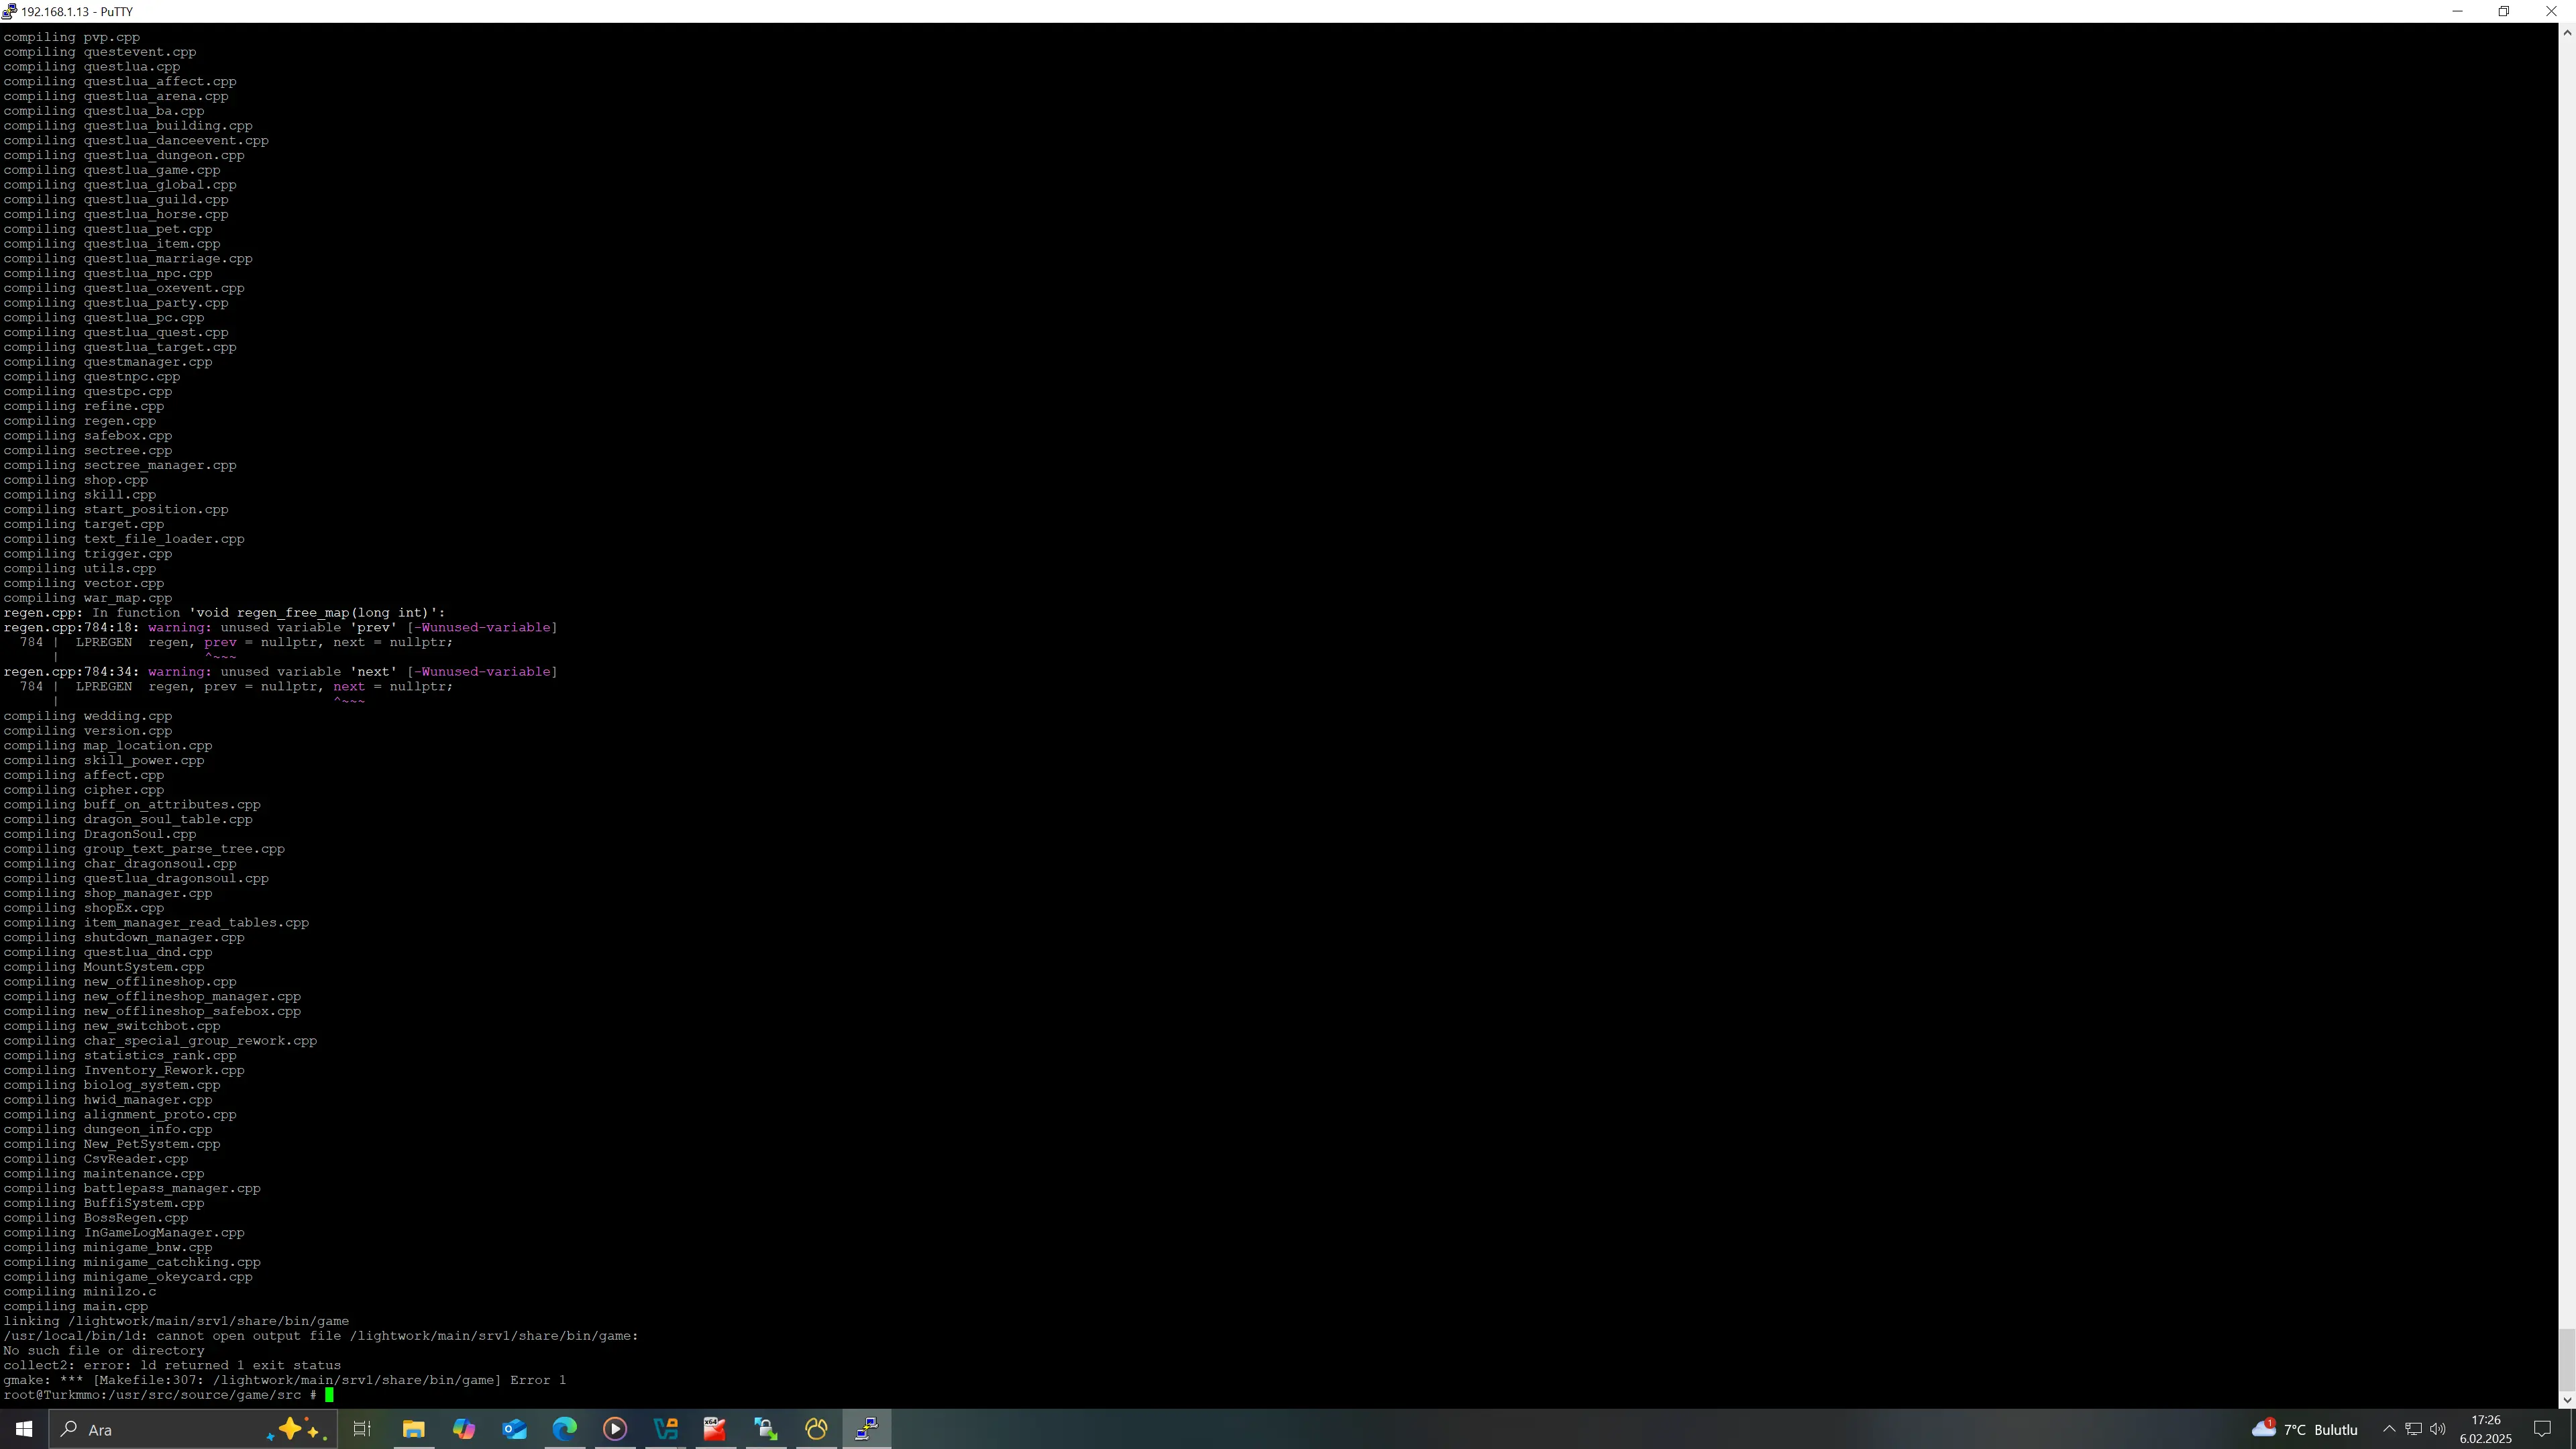This screenshot has width=2576, height=1449.
Task: Click into the Ara search box
Action: tap(160, 1429)
